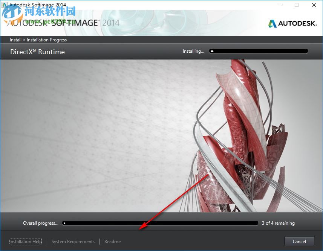Select the Install breadcrumb item
This screenshot has height=251, width=323.
15,40
